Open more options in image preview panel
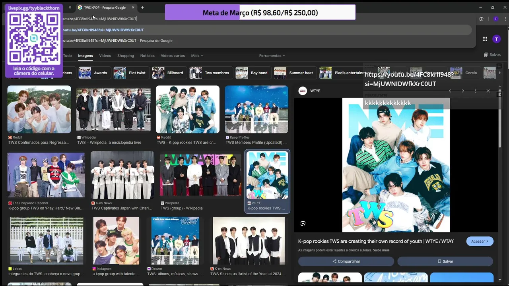This screenshot has width=509, height=286. (476, 91)
